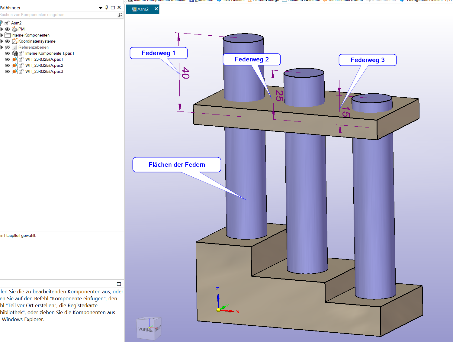Expand the Interne Komponenten folder

point(2,35)
